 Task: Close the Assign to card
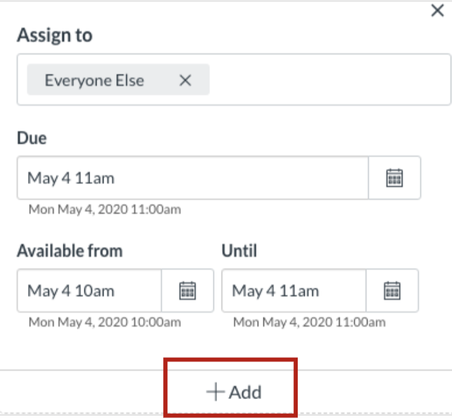pyautogui.click(x=437, y=11)
